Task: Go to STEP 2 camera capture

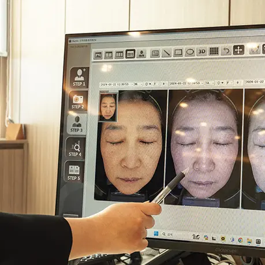Action: point(78,101)
